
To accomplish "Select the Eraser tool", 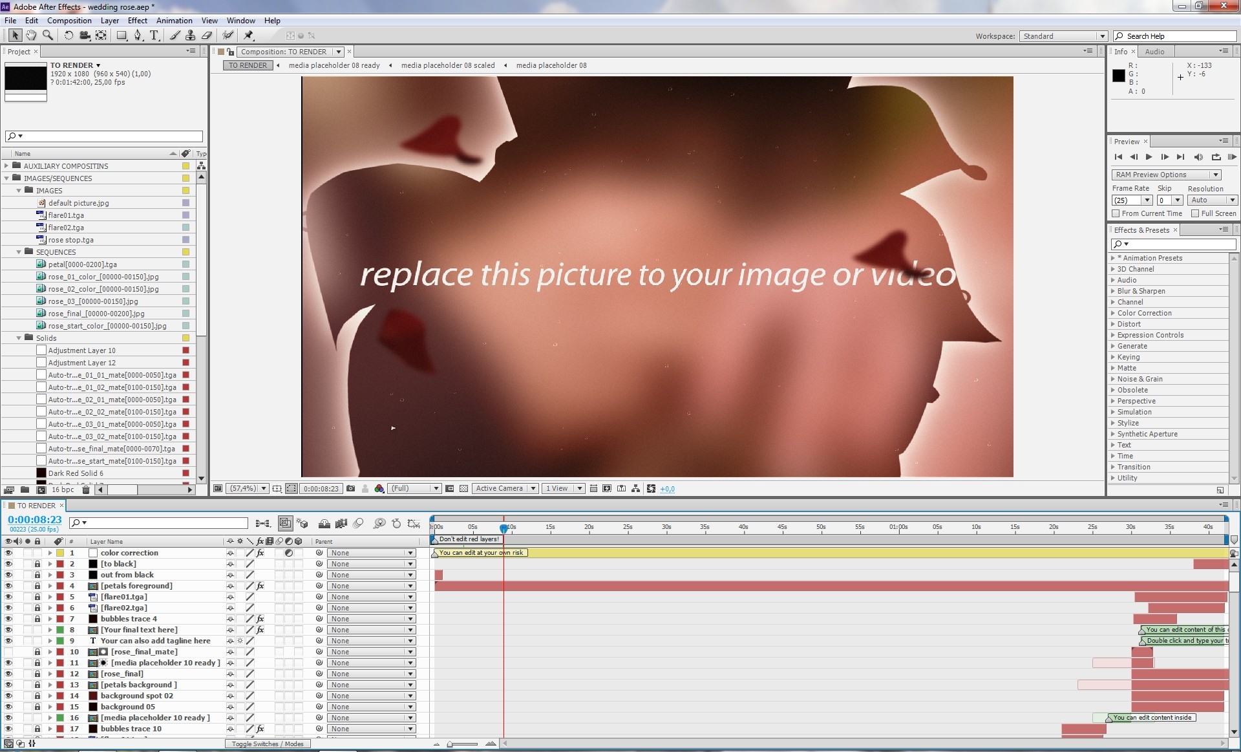I will [207, 36].
